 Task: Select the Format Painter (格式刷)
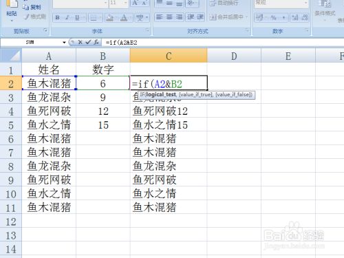pos(35,17)
